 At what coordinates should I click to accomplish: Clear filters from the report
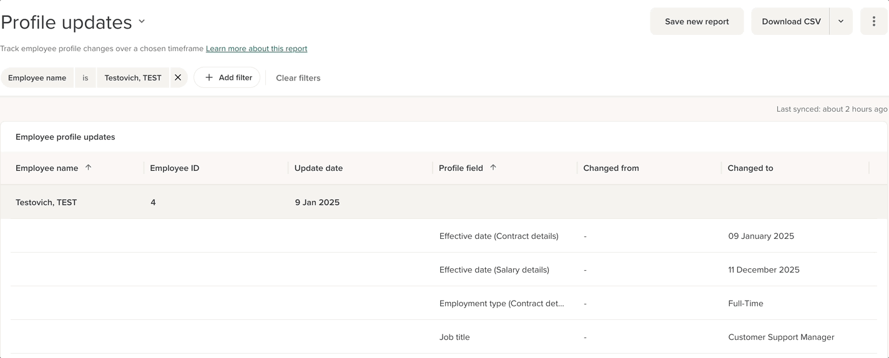click(x=298, y=78)
